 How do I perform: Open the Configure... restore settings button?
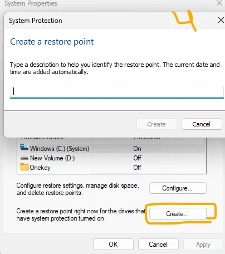click(x=178, y=188)
